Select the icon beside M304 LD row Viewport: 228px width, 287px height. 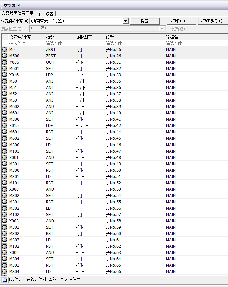tap(5, 272)
